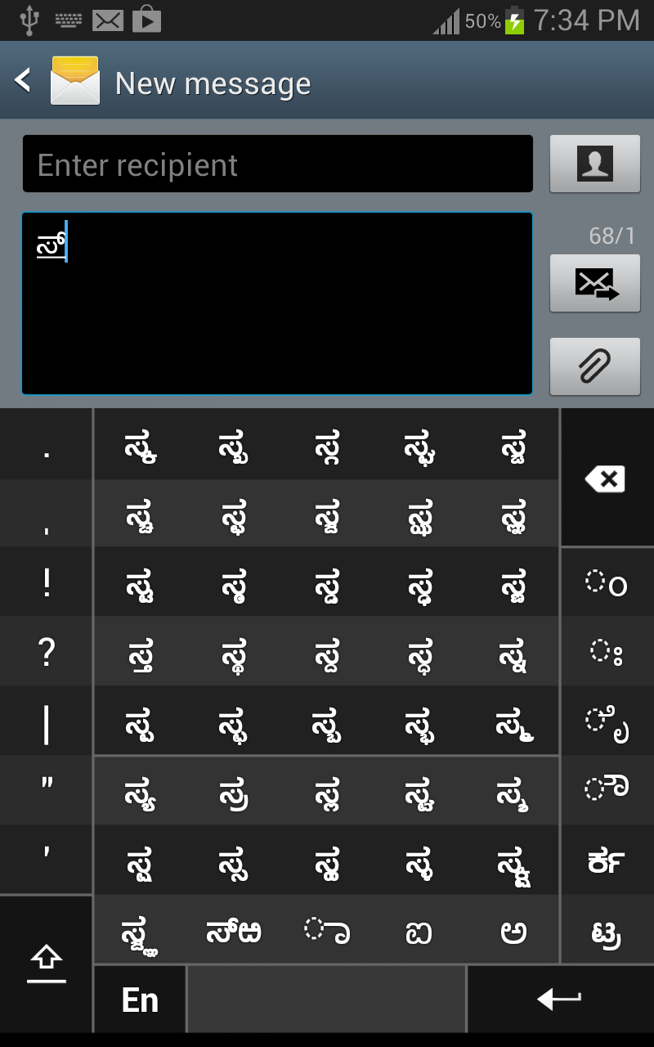
Task: Tap the question mark key
Action: (46, 652)
